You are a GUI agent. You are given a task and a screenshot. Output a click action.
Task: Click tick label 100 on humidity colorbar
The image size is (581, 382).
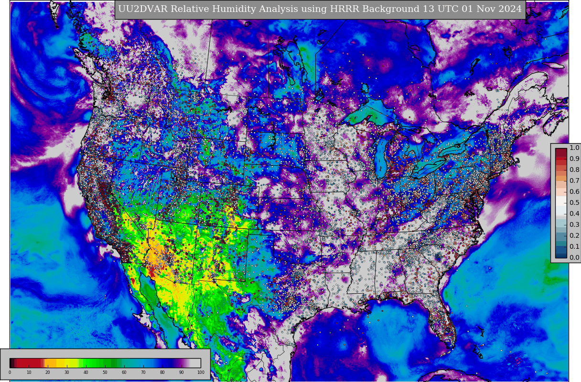201,372
